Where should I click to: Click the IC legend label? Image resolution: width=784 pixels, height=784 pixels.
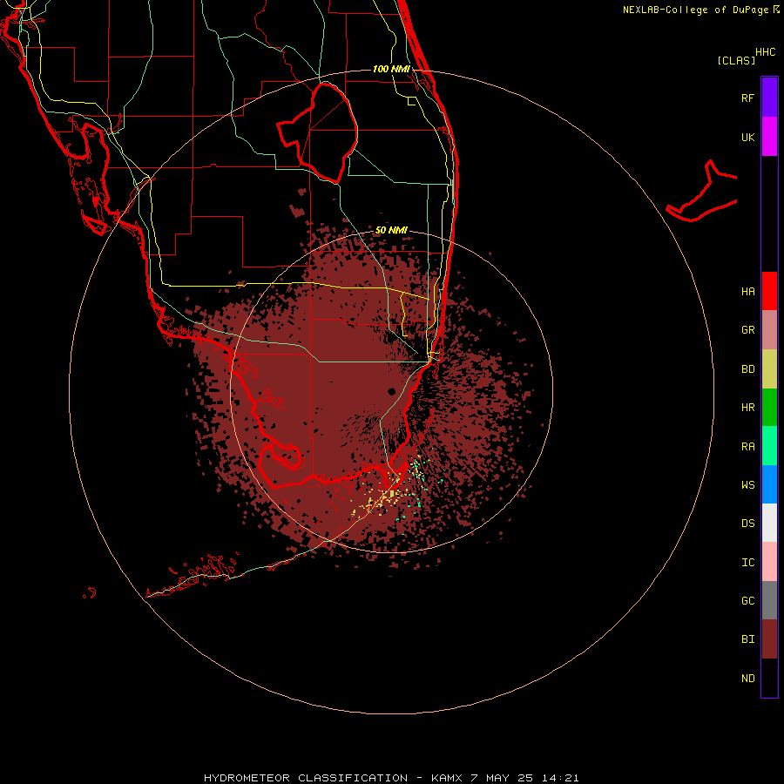coord(747,562)
